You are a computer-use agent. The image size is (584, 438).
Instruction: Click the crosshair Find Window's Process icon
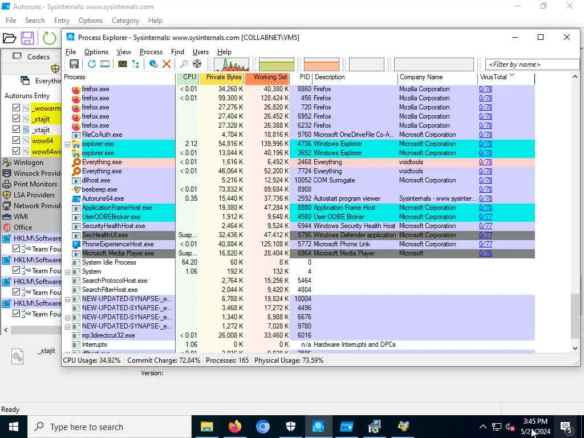click(197, 64)
